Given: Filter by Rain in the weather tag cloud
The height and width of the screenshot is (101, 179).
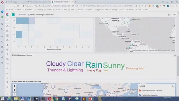Looking at the screenshot, I should pyautogui.click(x=94, y=65).
